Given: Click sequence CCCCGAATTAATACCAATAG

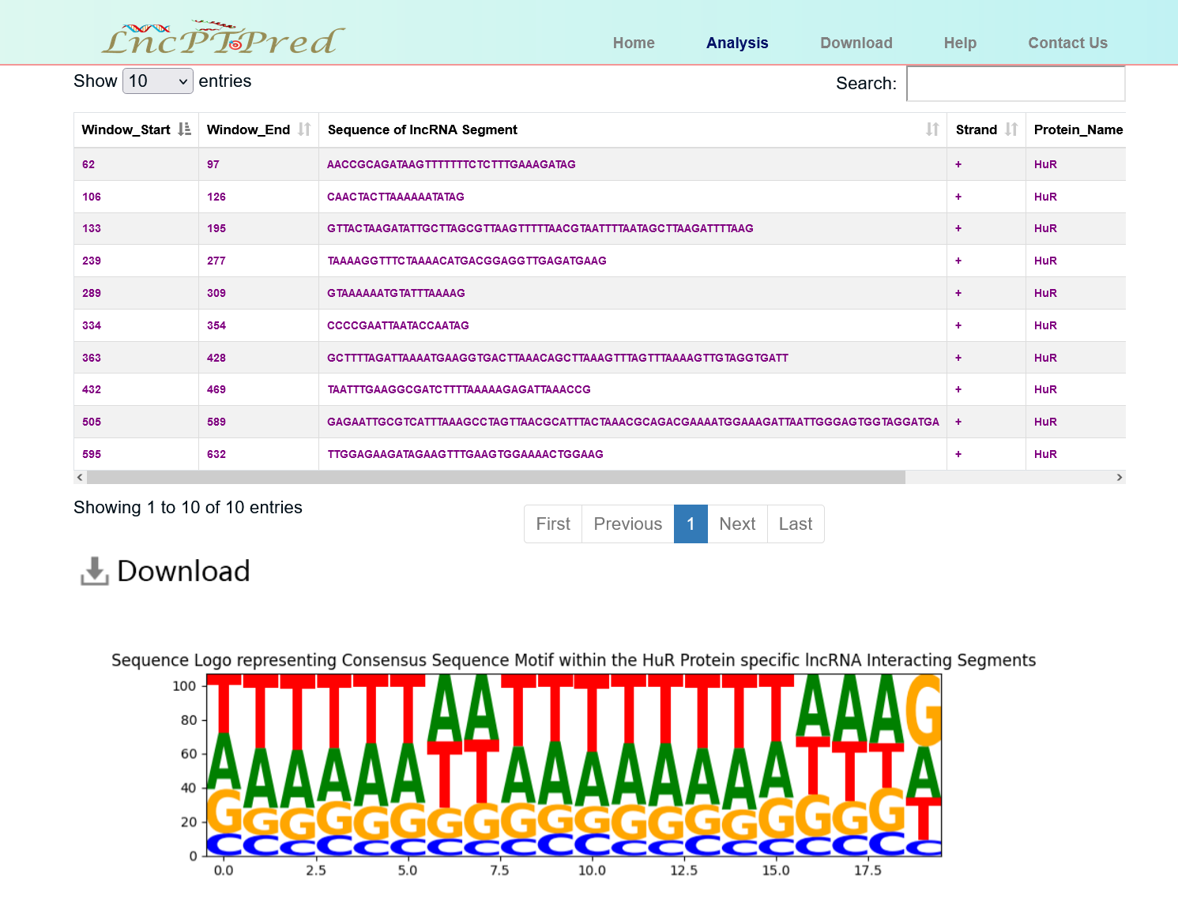Looking at the screenshot, I should pos(398,325).
